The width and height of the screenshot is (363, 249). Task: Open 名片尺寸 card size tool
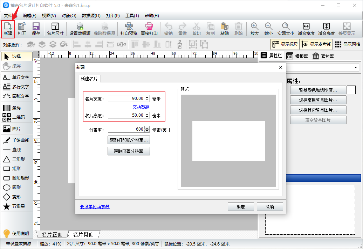pyautogui.click(x=55, y=29)
